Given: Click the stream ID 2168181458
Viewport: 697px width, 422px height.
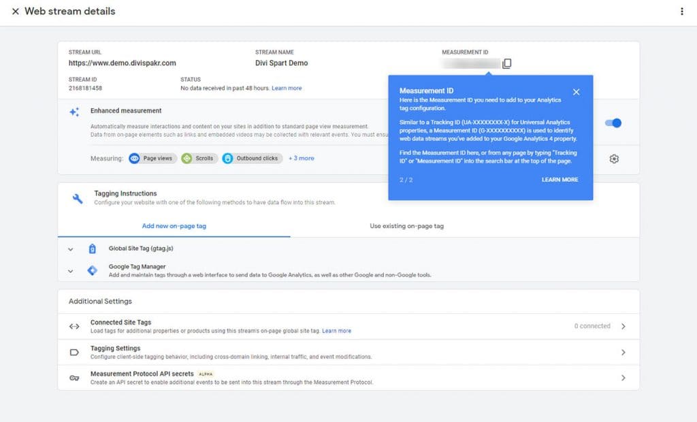Looking at the screenshot, I should click(x=85, y=88).
